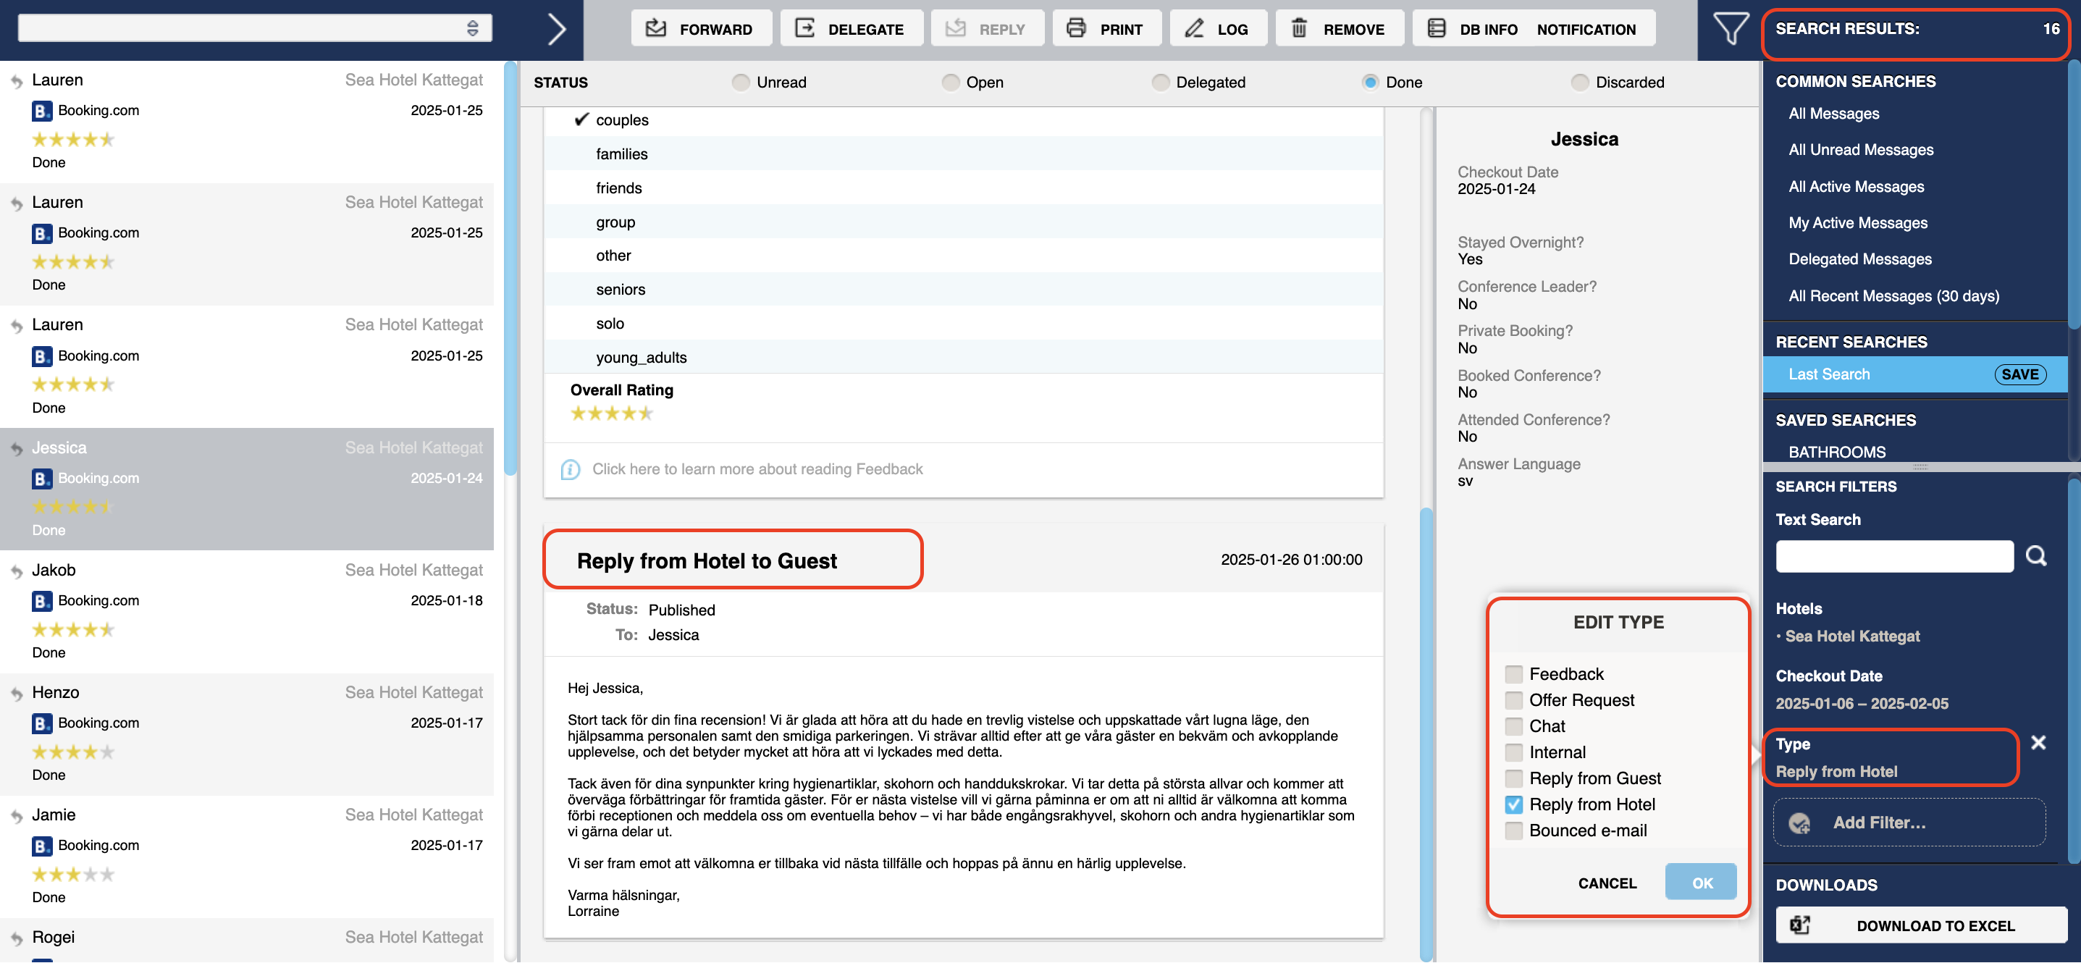Open All Messages common search
The image size is (2081, 963).
click(x=1834, y=114)
